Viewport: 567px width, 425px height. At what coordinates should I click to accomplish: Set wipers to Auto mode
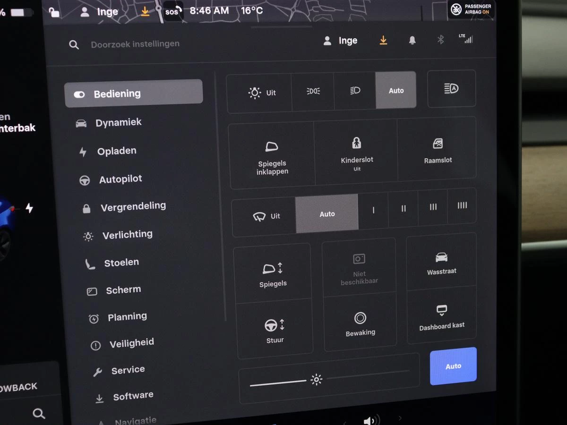click(326, 213)
